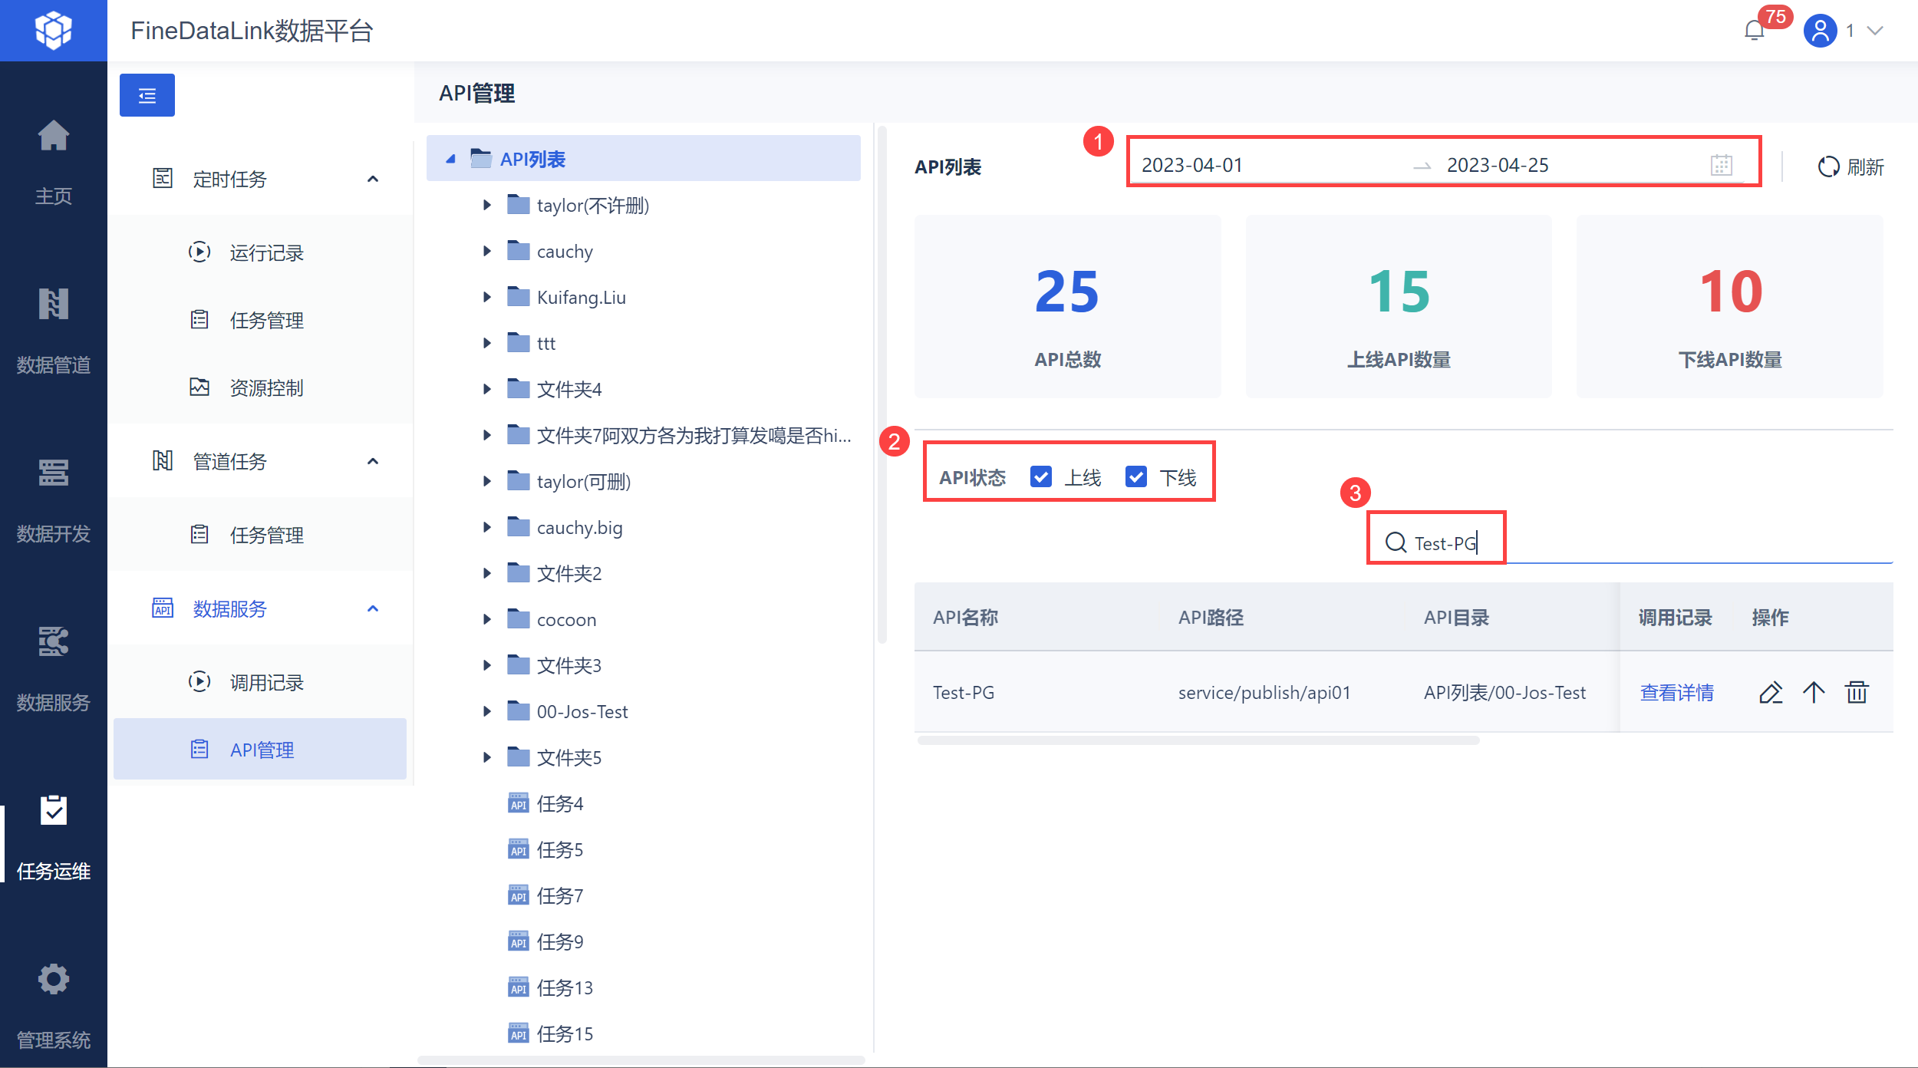Click the API列表 root folder icon
This screenshot has height=1068, width=1918.
481,159
